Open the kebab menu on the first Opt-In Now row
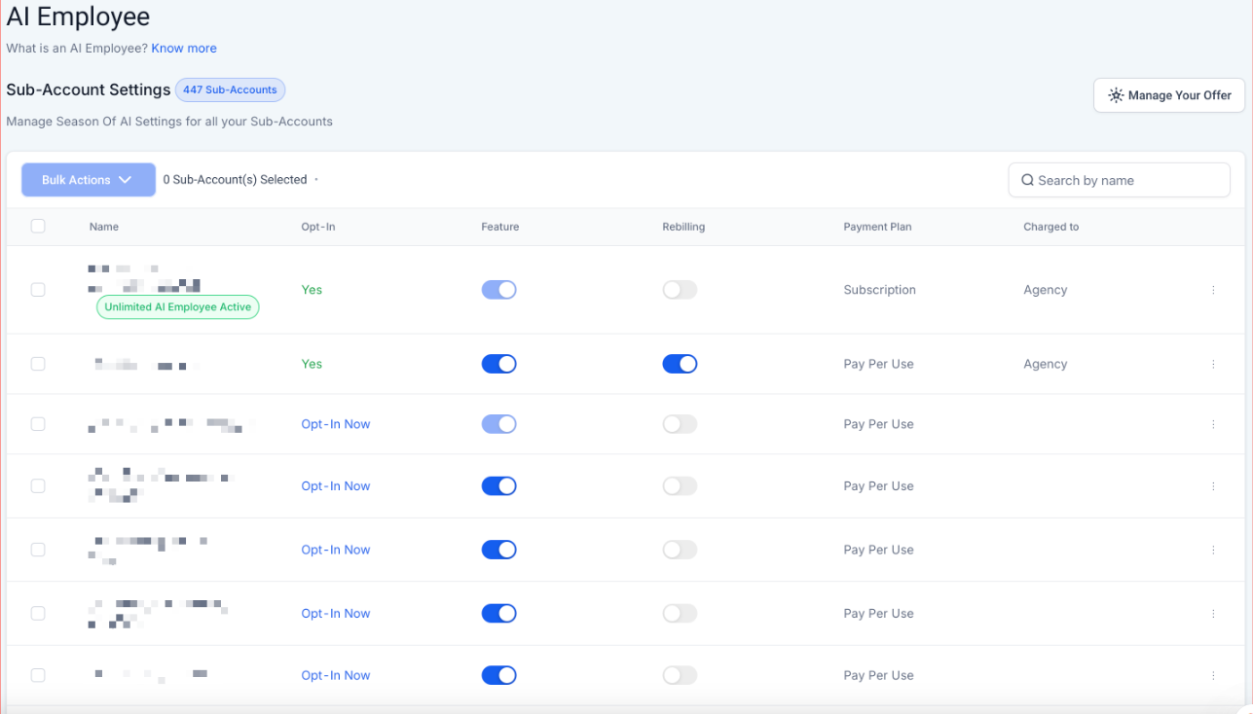This screenshot has height=714, width=1253. tap(1213, 424)
